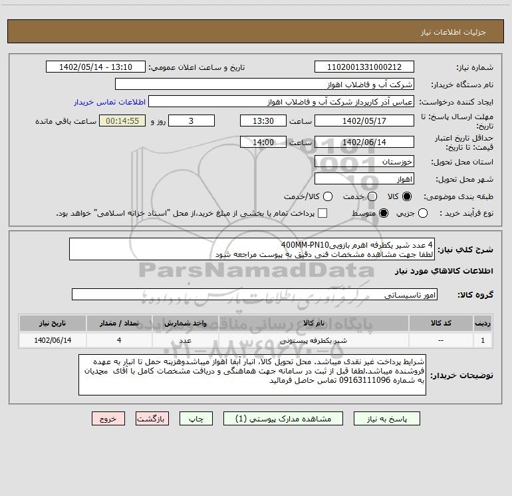The image size is (512, 496).
Task: Click the province field خوزستان
Action: tap(364, 162)
